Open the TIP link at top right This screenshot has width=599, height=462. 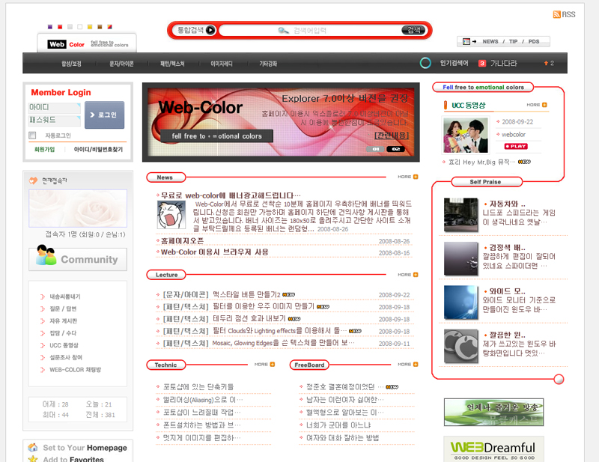tap(513, 41)
